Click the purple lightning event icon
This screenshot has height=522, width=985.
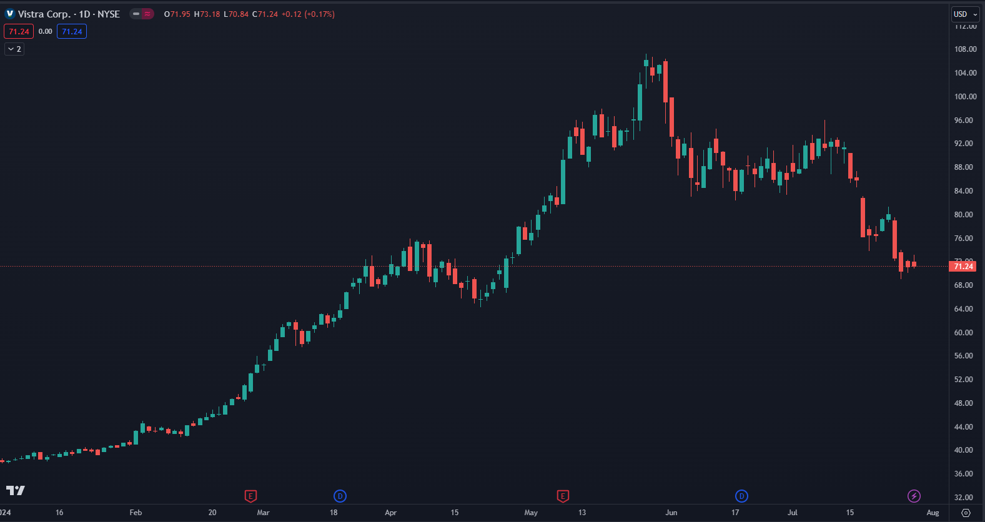click(x=914, y=496)
